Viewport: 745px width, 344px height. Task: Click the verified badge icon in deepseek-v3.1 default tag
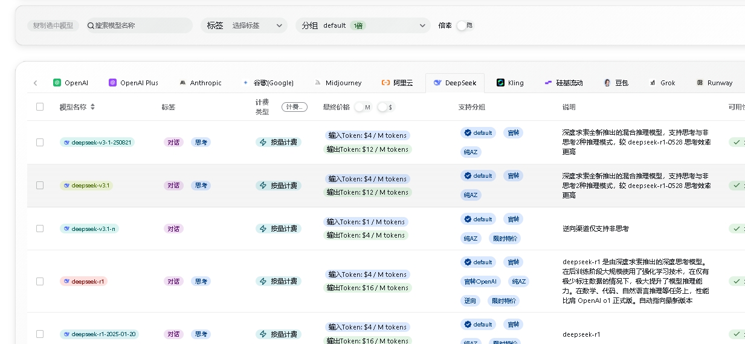[467, 175]
